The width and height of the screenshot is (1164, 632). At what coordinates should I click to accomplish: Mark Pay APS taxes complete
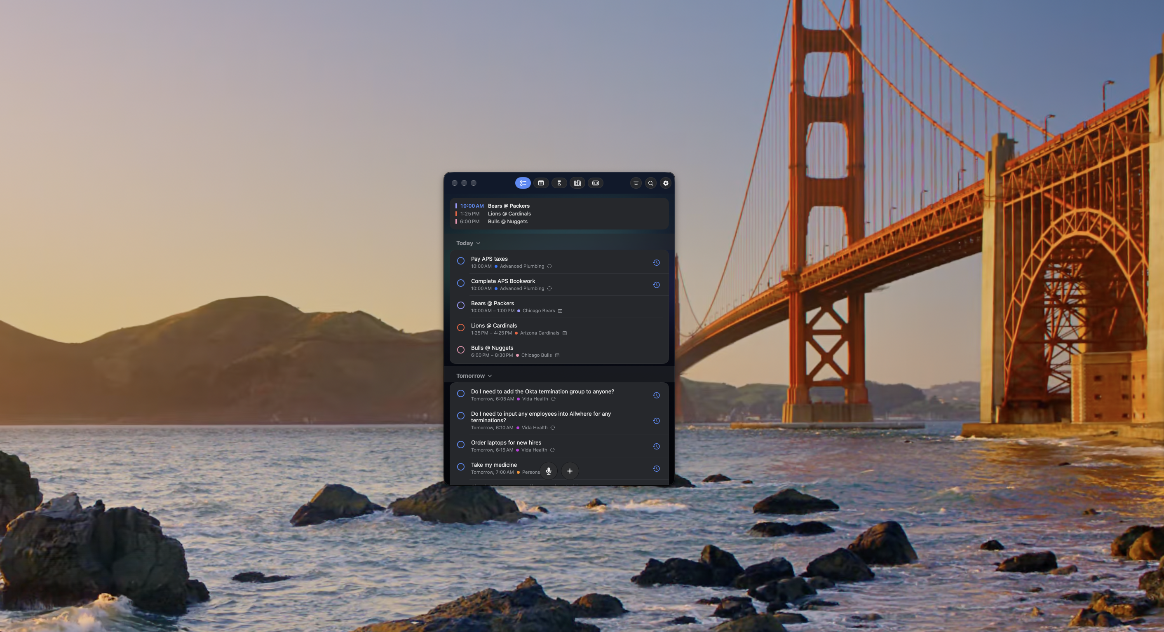460,261
